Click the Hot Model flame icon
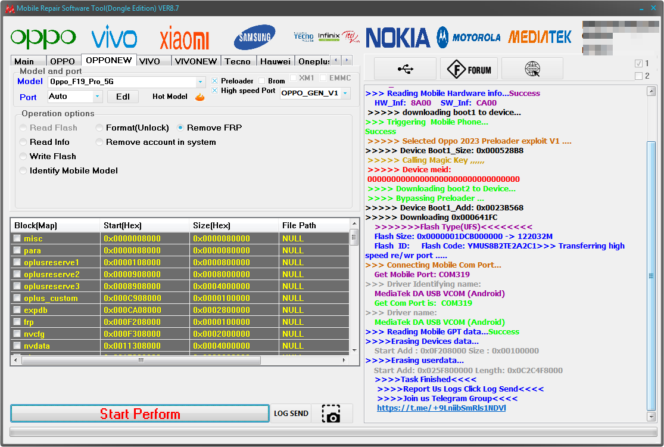 pos(200,97)
